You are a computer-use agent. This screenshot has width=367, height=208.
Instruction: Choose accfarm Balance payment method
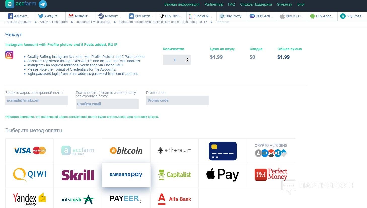pyautogui.click(x=78, y=151)
